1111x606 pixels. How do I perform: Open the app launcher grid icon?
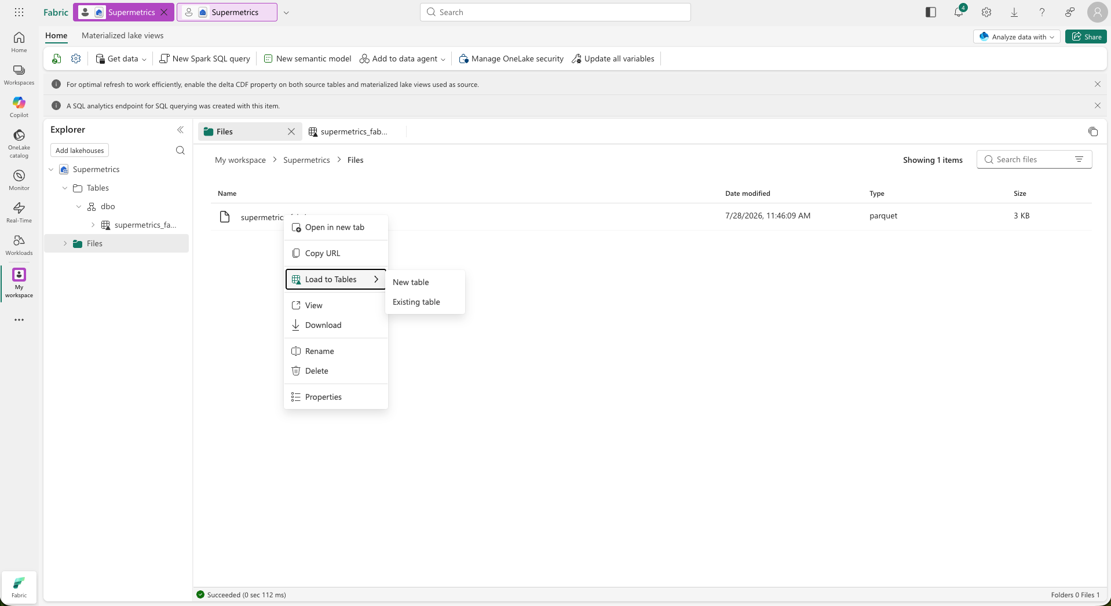click(x=19, y=12)
